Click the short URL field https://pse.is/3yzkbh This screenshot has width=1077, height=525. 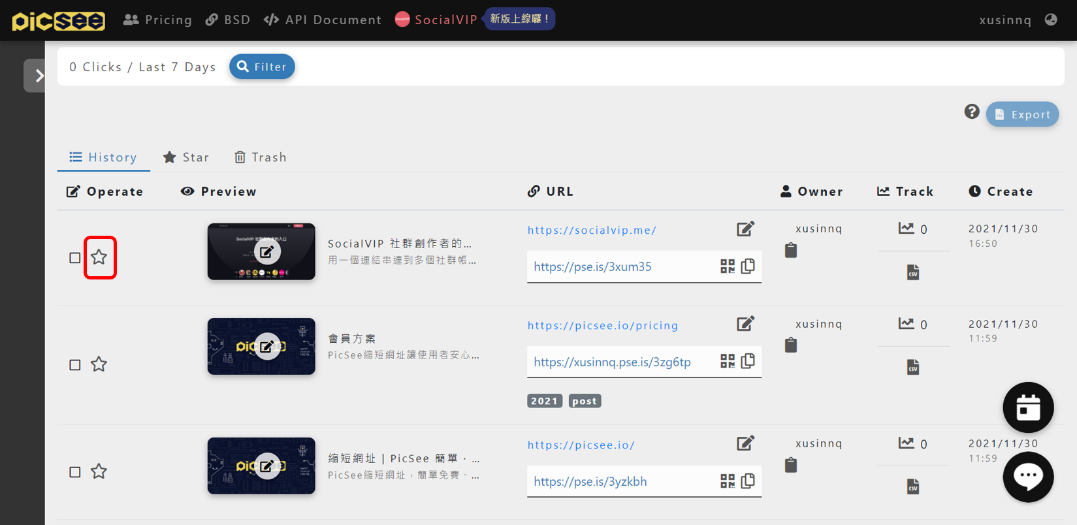pos(644,482)
